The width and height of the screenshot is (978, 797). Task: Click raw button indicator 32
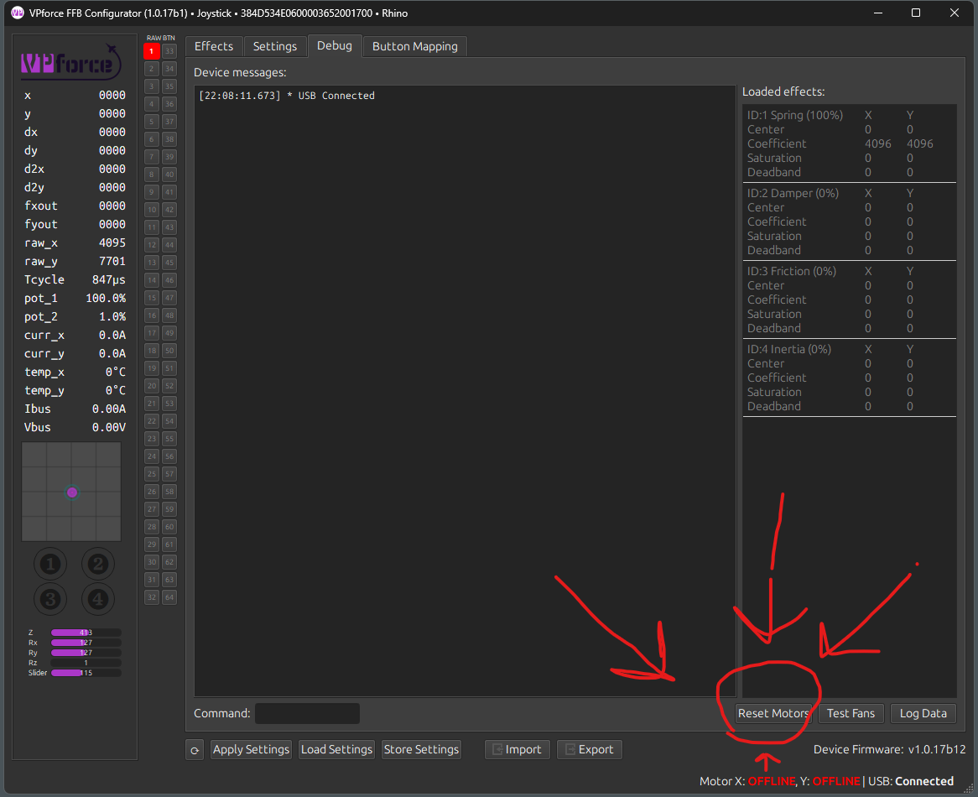click(x=152, y=597)
